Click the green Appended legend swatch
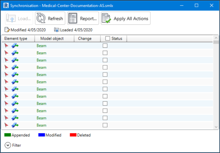The height and width of the screenshot is (153, 220). click(7, 135)
